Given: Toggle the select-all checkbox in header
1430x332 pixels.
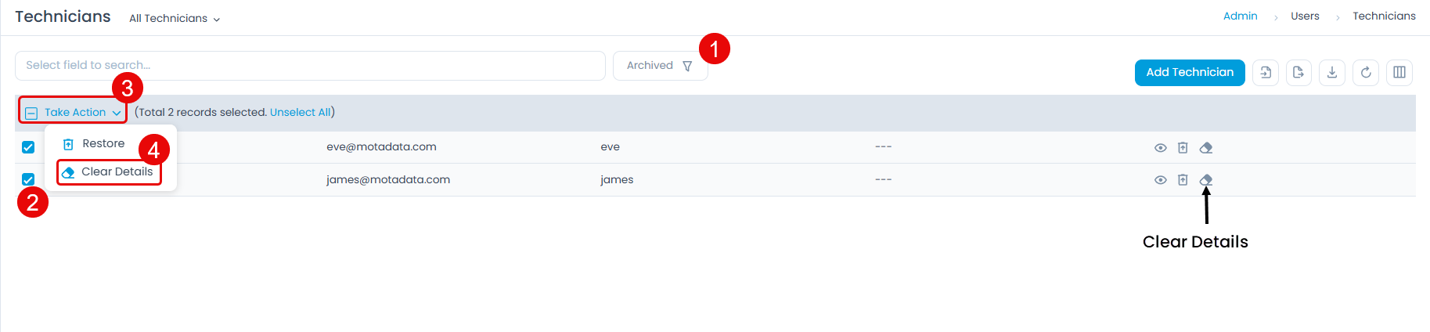Looking at the screenshot, I should [31, 114].
